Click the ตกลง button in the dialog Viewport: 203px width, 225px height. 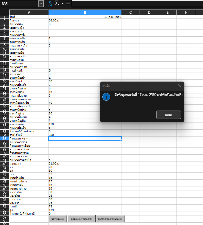tap(168, 115)
